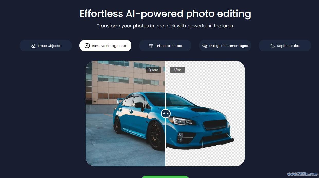Switch to the Enhance Photos feature label
Image resolution: width=319 pixels, height=178 pixels.
pos(169,46)
